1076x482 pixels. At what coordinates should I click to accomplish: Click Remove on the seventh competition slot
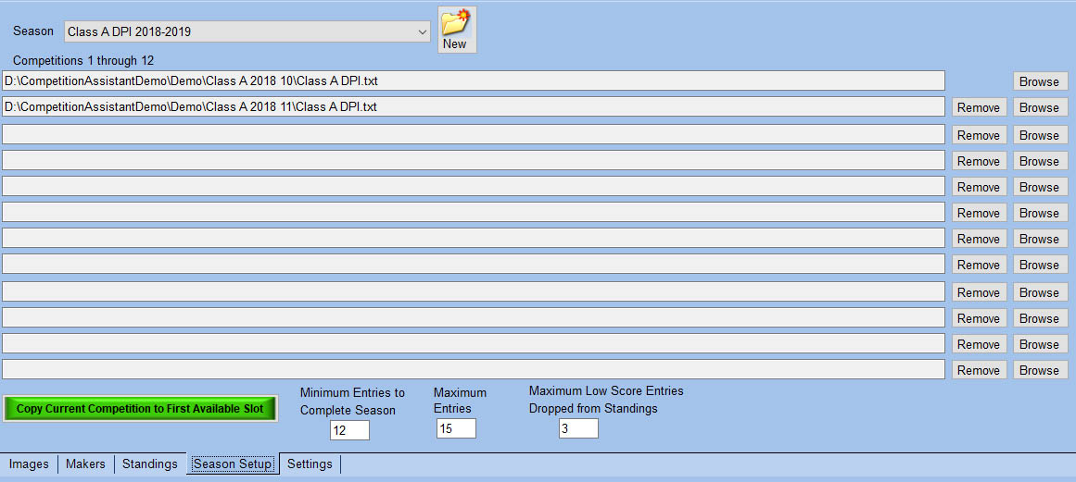979,239
